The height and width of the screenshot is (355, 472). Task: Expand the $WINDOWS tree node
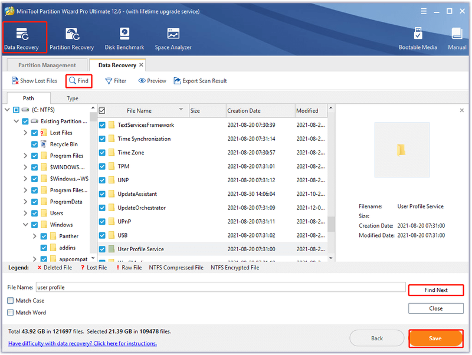click(x=25, y=167)
